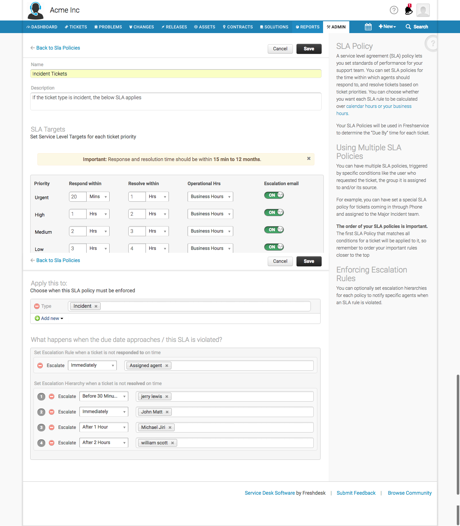Remove escalation rule 3 with red minus icon
Image resolution: width=460 pixels, height=526 pixels.
click(x=51, y=427)
